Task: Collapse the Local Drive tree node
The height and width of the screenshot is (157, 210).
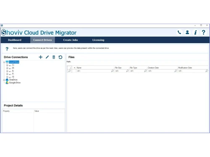Action: click(x=4, y=62)
